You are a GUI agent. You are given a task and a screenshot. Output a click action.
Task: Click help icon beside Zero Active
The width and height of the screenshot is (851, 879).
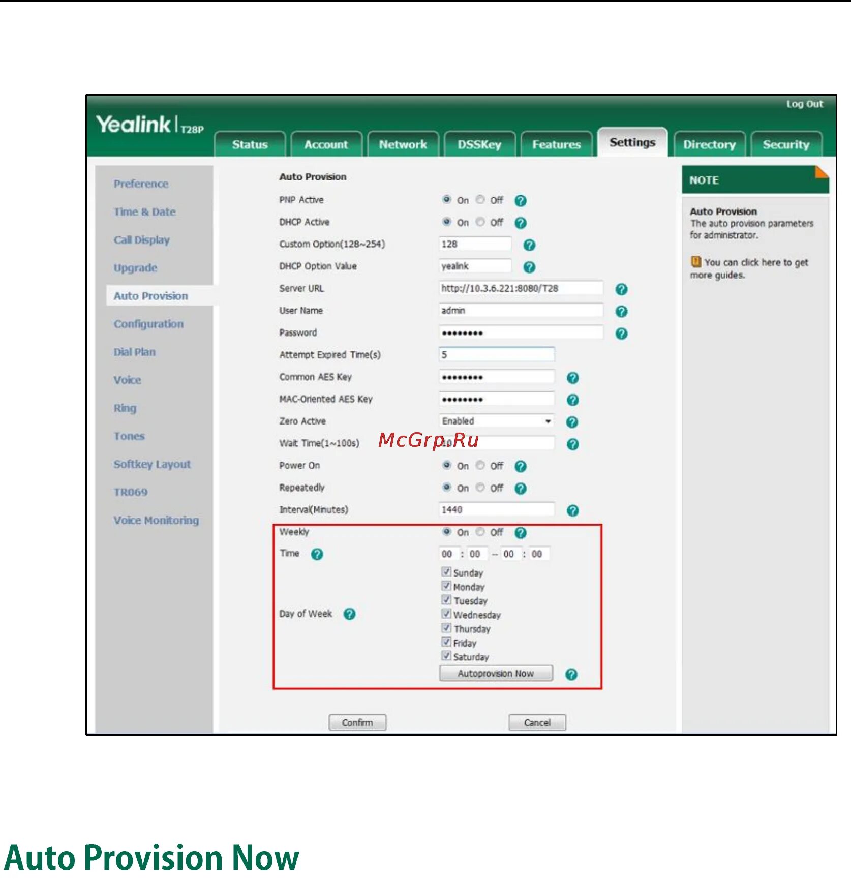(x=572, y=422)
